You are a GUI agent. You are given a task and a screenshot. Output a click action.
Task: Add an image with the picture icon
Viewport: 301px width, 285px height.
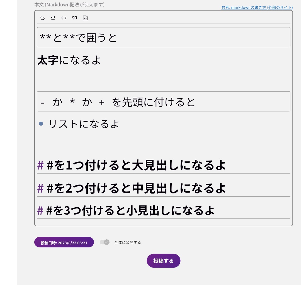pyautogui.click(x=86, y=18)
